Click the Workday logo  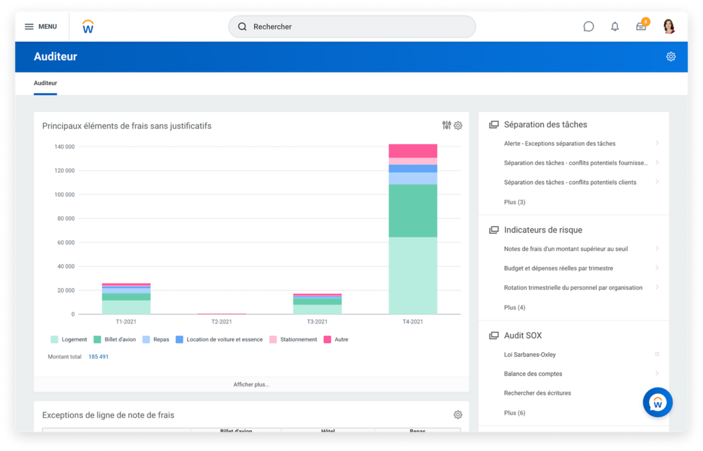(x=88, y=27)
